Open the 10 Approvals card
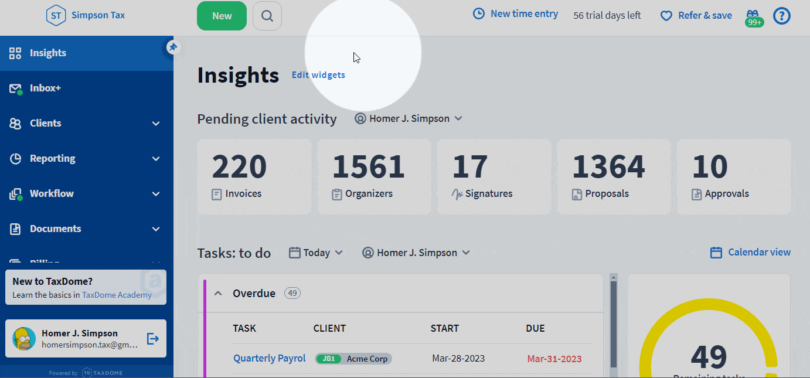Viewport: 810px width, 378px height. 734,177
